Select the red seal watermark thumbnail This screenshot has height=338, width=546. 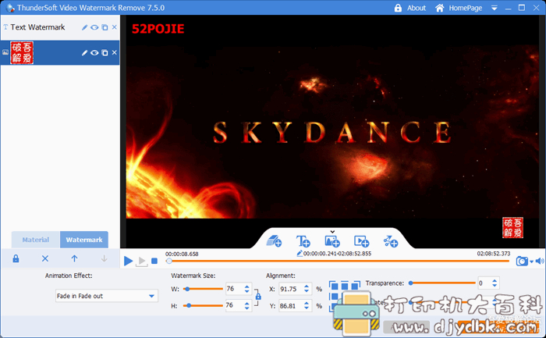pos(22,52)
